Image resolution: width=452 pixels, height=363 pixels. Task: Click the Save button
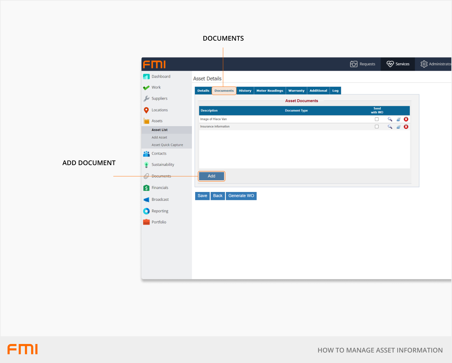coord(202,196)
